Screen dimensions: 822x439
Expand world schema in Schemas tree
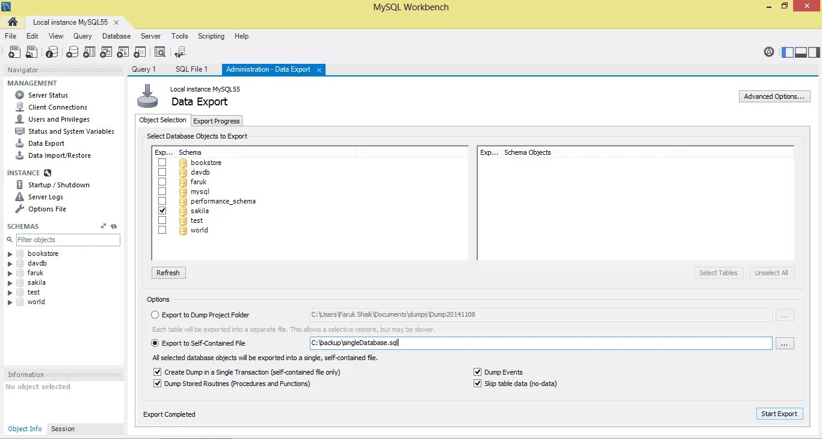[10, 302]
